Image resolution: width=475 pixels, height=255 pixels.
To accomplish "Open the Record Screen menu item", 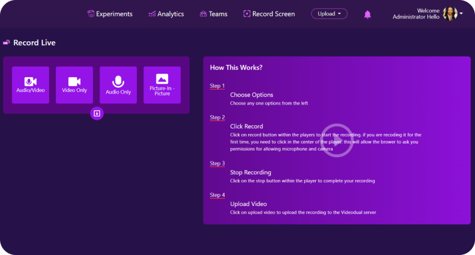I will pos(269,14).
